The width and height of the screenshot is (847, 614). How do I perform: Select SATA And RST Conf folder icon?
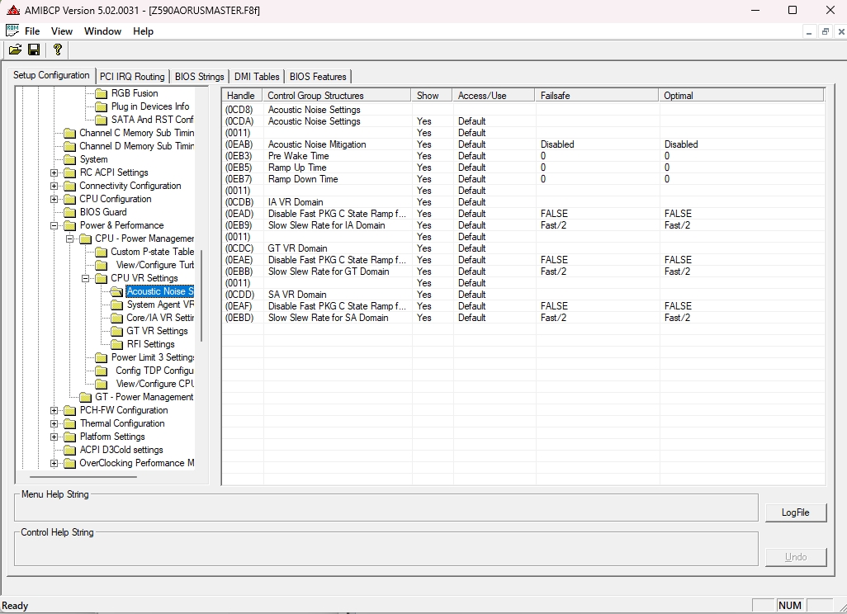coord(101,120)
